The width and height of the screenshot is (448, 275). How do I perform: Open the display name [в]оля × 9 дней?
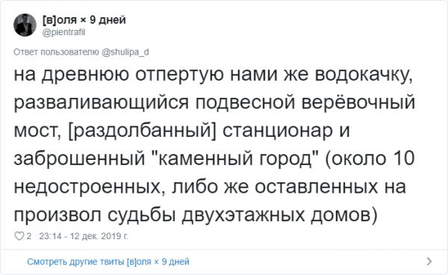[84, 20]
